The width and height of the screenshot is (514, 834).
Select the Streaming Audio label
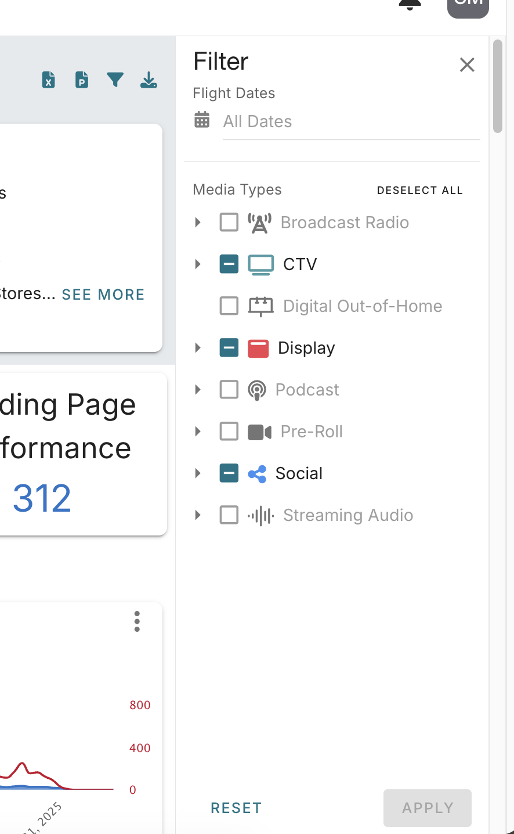[x=348, y=515]
